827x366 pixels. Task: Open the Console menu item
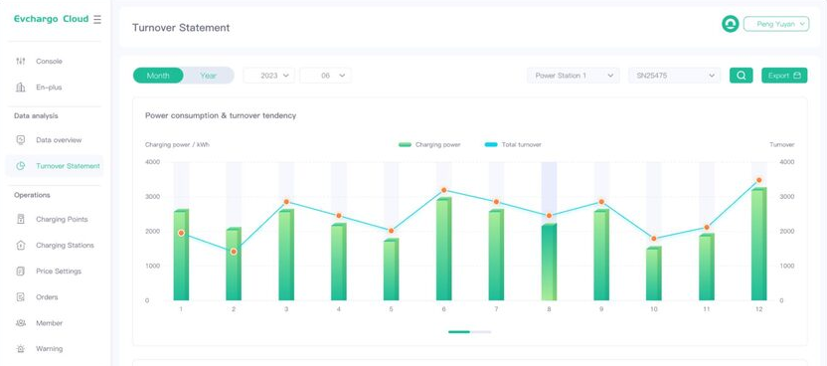pos(49,62)
